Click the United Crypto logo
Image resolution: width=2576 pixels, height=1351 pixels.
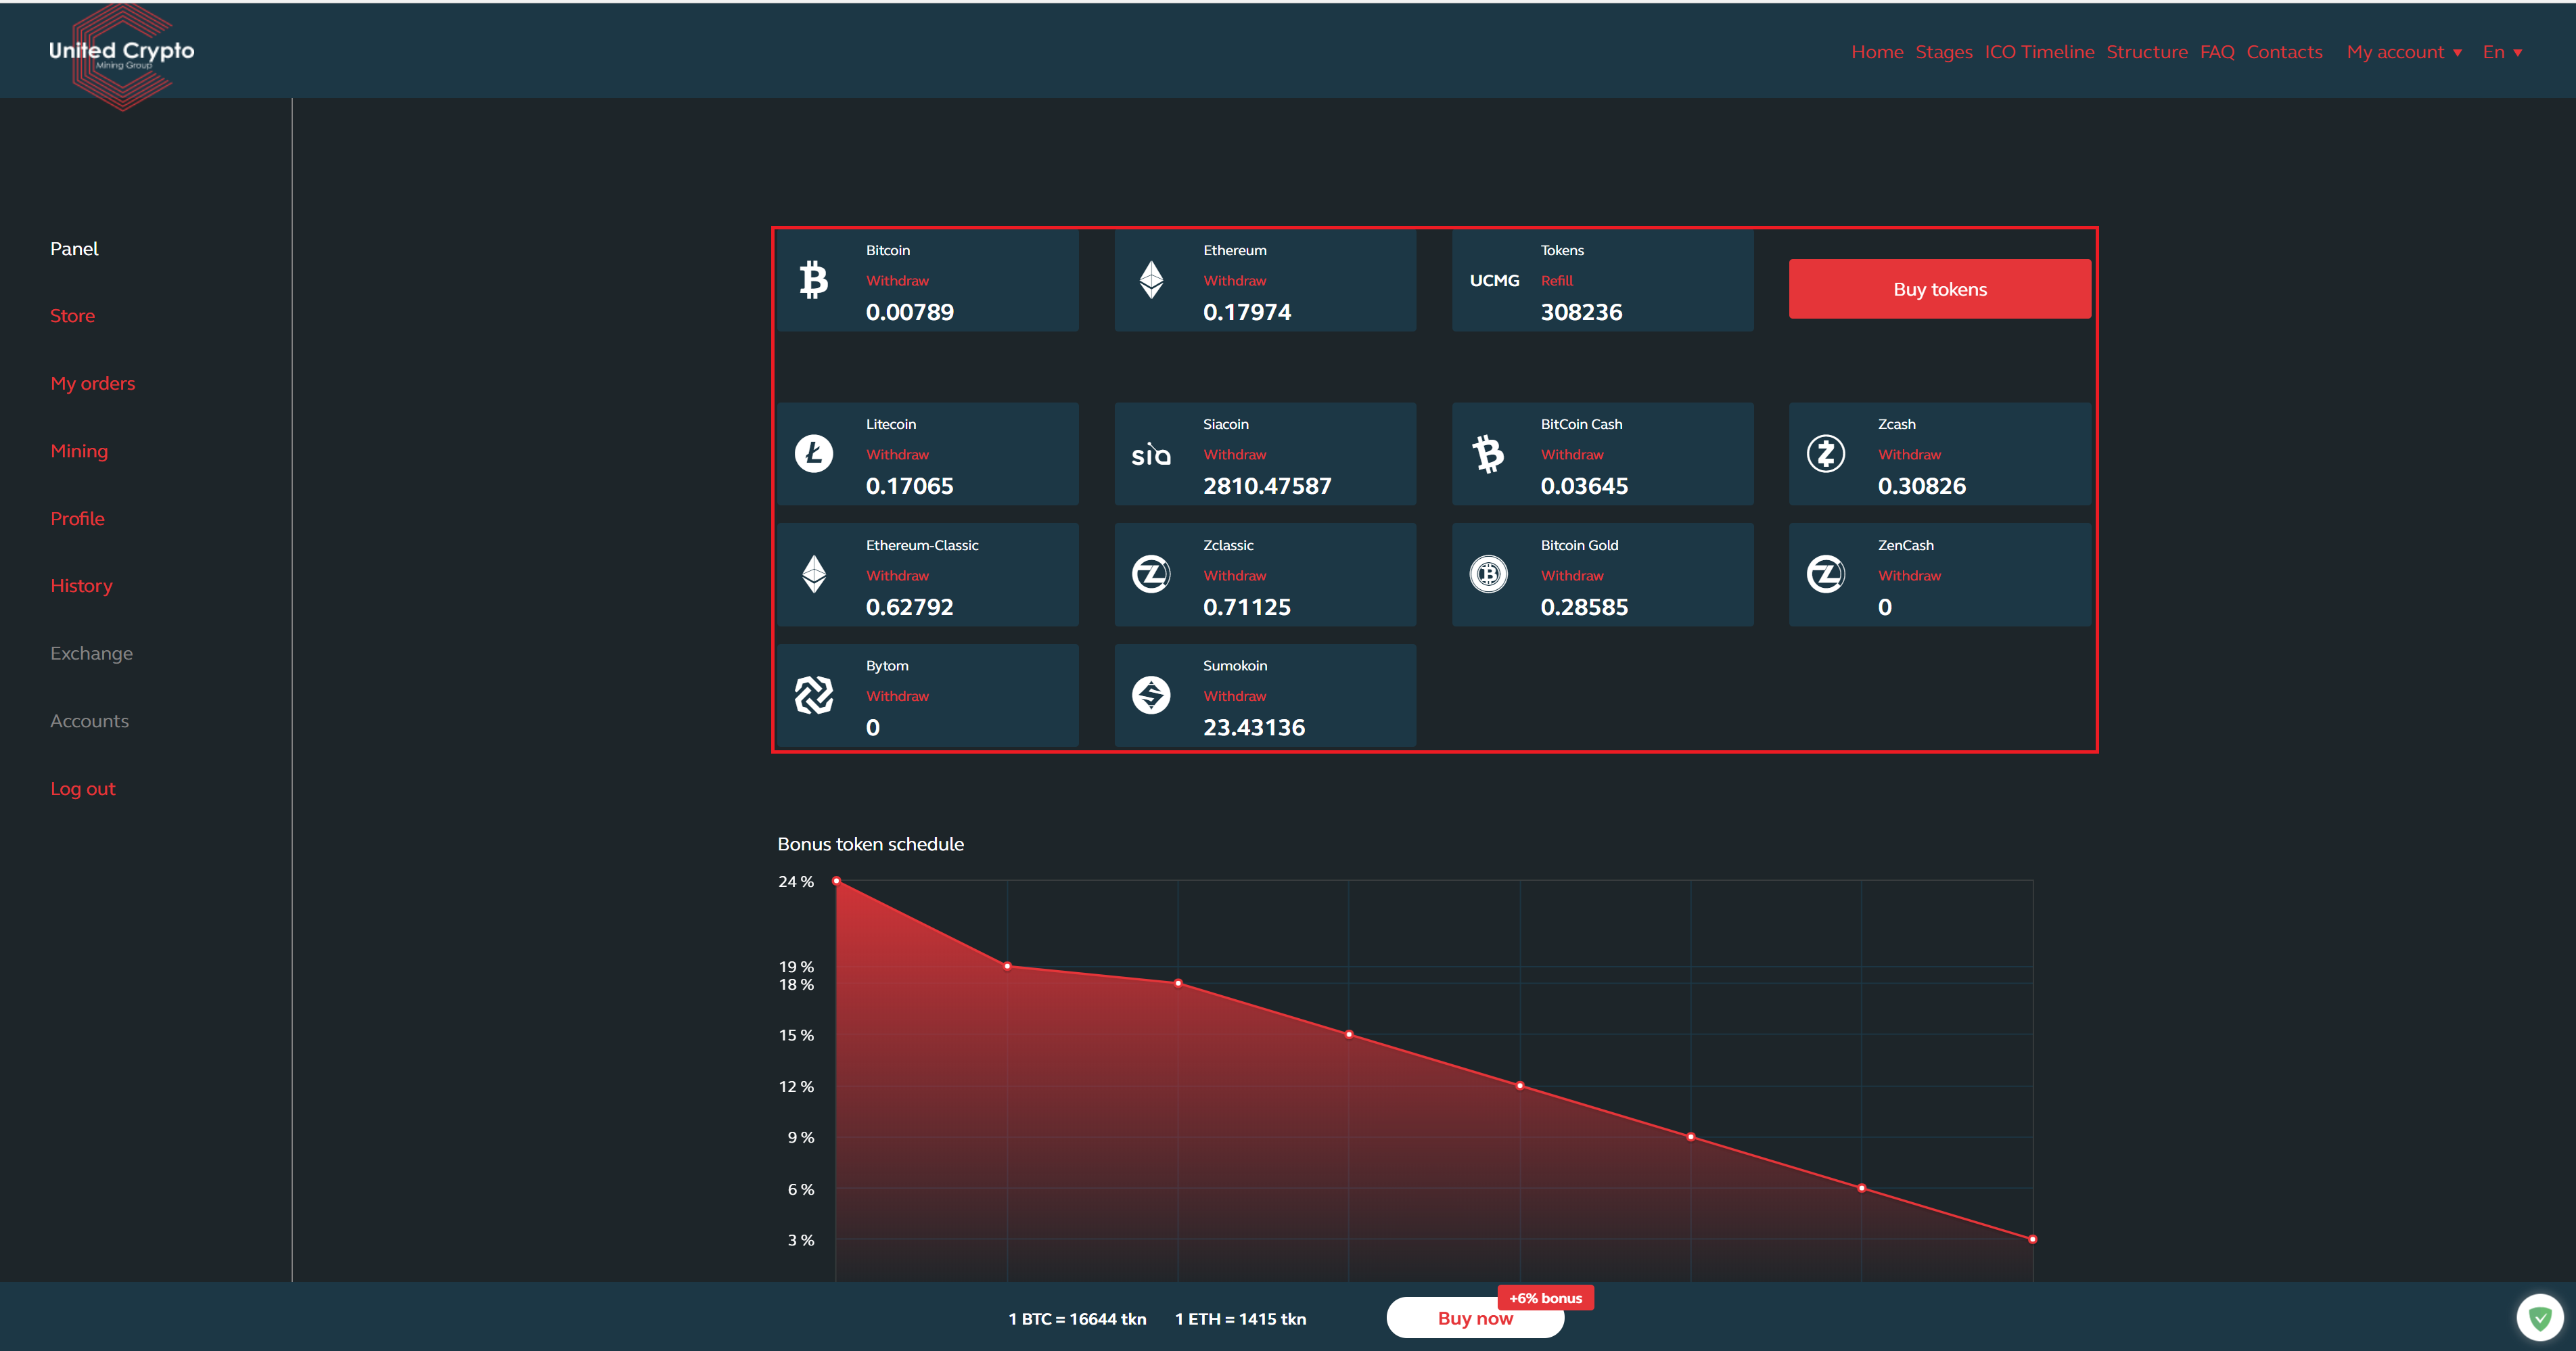pos(122,52)
